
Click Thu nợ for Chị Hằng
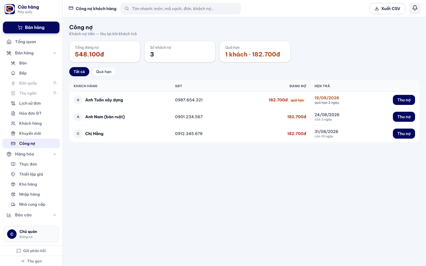[x=404, y=134]
